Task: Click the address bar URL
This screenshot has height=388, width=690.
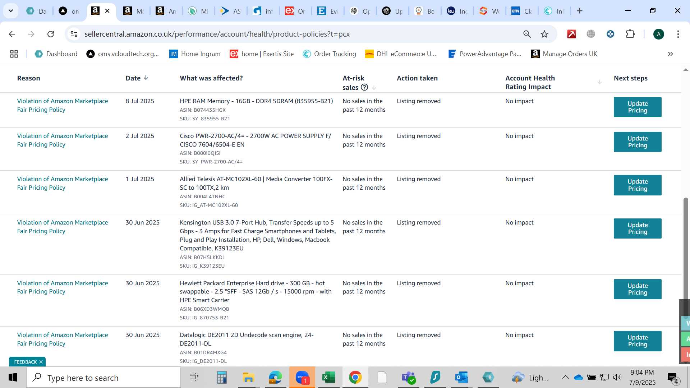Action: coord(217,34)
